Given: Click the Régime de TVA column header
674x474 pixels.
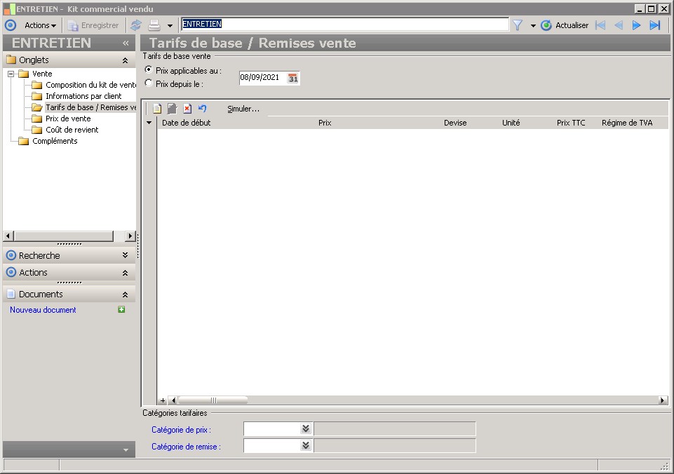Looking at the screenshot, I should (627, 123).
